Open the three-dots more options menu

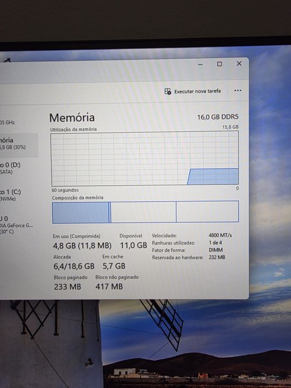[238, 90]
